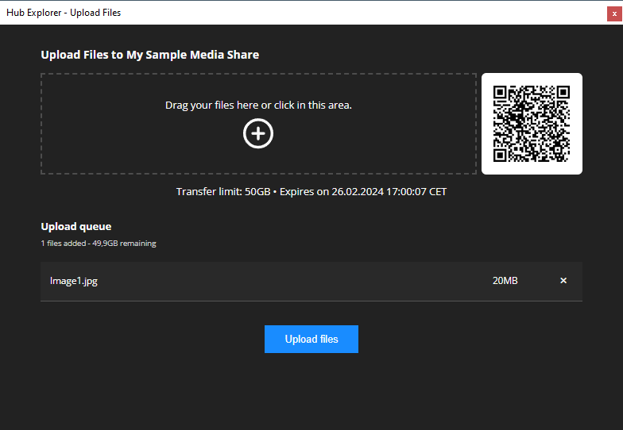Click the '1 files added' status text
The height and width of the screenshot is (430, 623).
(65, 244)
